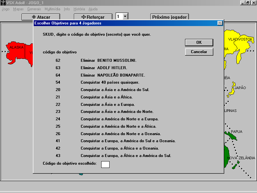Minimize the VSX Adolf window
257x193 pixels.
(243, 3)
